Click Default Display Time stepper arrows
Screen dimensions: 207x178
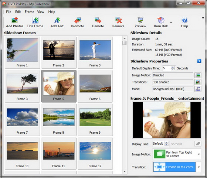pos(173,68)
